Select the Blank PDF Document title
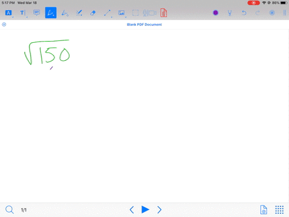Viewport: 289px width, 217px height. point(144,25)
